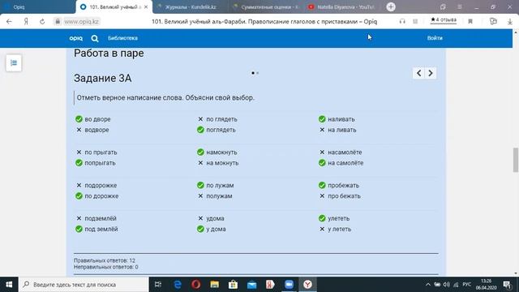519x292 pixels.
Task: Open the headphones read-aloud icon
Action: (402, 22)
